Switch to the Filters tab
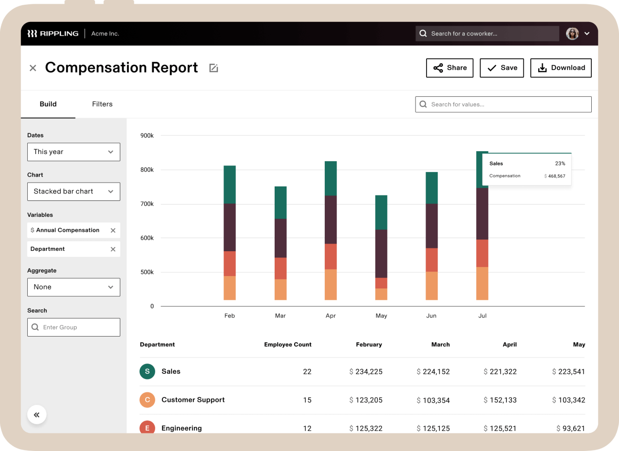Image resolution: width=619 pixels, height=451 pixels. [102, 104]
